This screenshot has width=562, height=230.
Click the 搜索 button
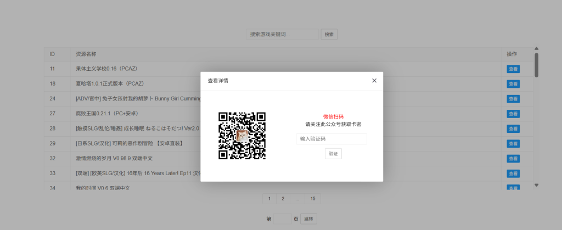click(x=329, y=35)
